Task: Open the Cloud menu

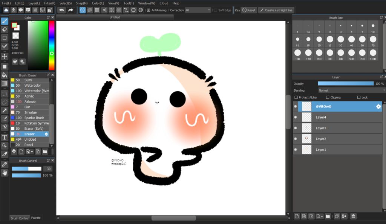Action: pyautogui.click(x=164, y=3)
